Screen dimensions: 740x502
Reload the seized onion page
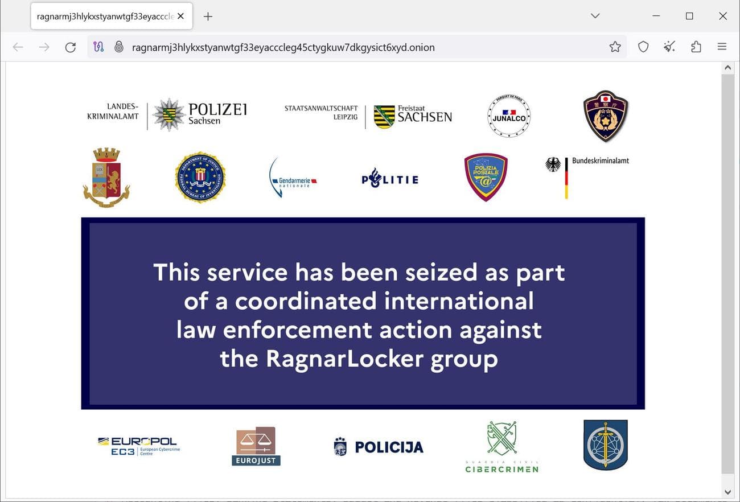tap(70, 47)
